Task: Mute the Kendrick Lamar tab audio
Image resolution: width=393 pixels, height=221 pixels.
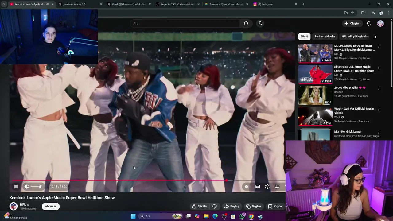Action: point(47,4)
